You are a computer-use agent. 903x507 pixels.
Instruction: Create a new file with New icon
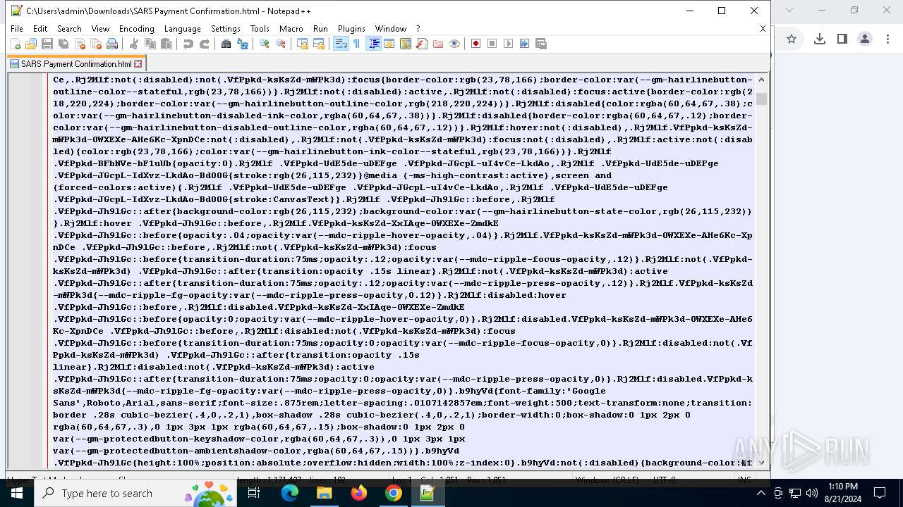(x=15, y=44)
